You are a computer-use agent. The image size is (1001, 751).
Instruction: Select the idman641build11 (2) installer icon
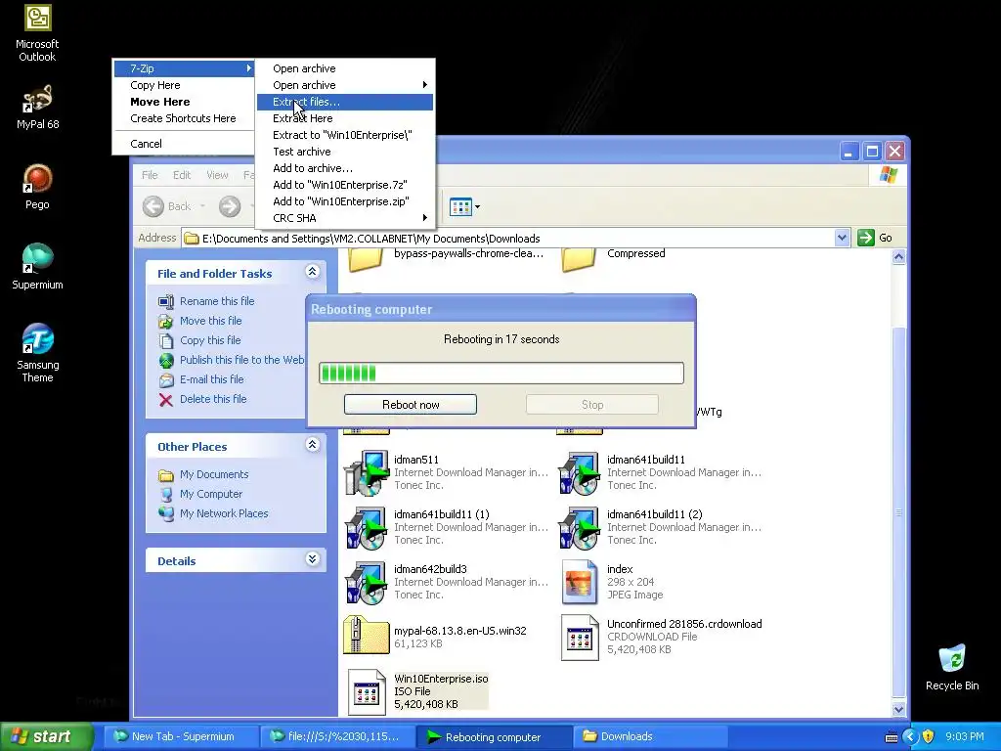coord(579,527)
